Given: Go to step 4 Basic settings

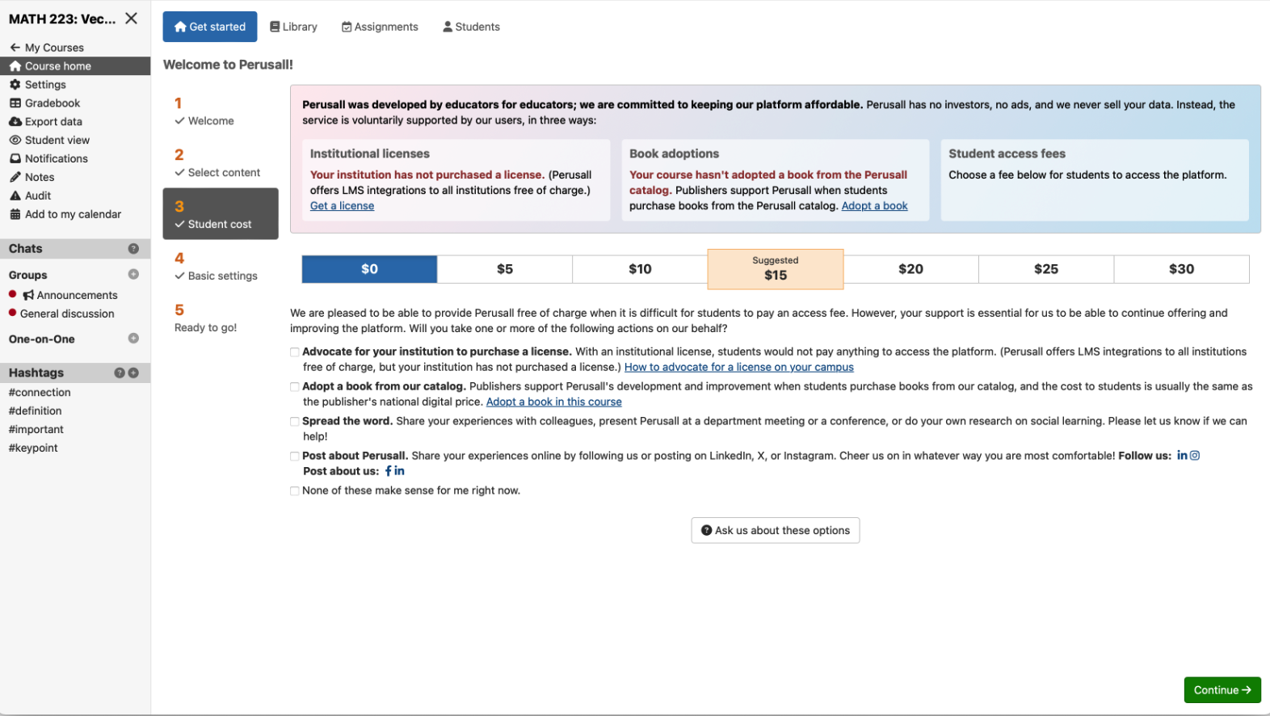Looking at the screenshot, I should coord(221,267).
